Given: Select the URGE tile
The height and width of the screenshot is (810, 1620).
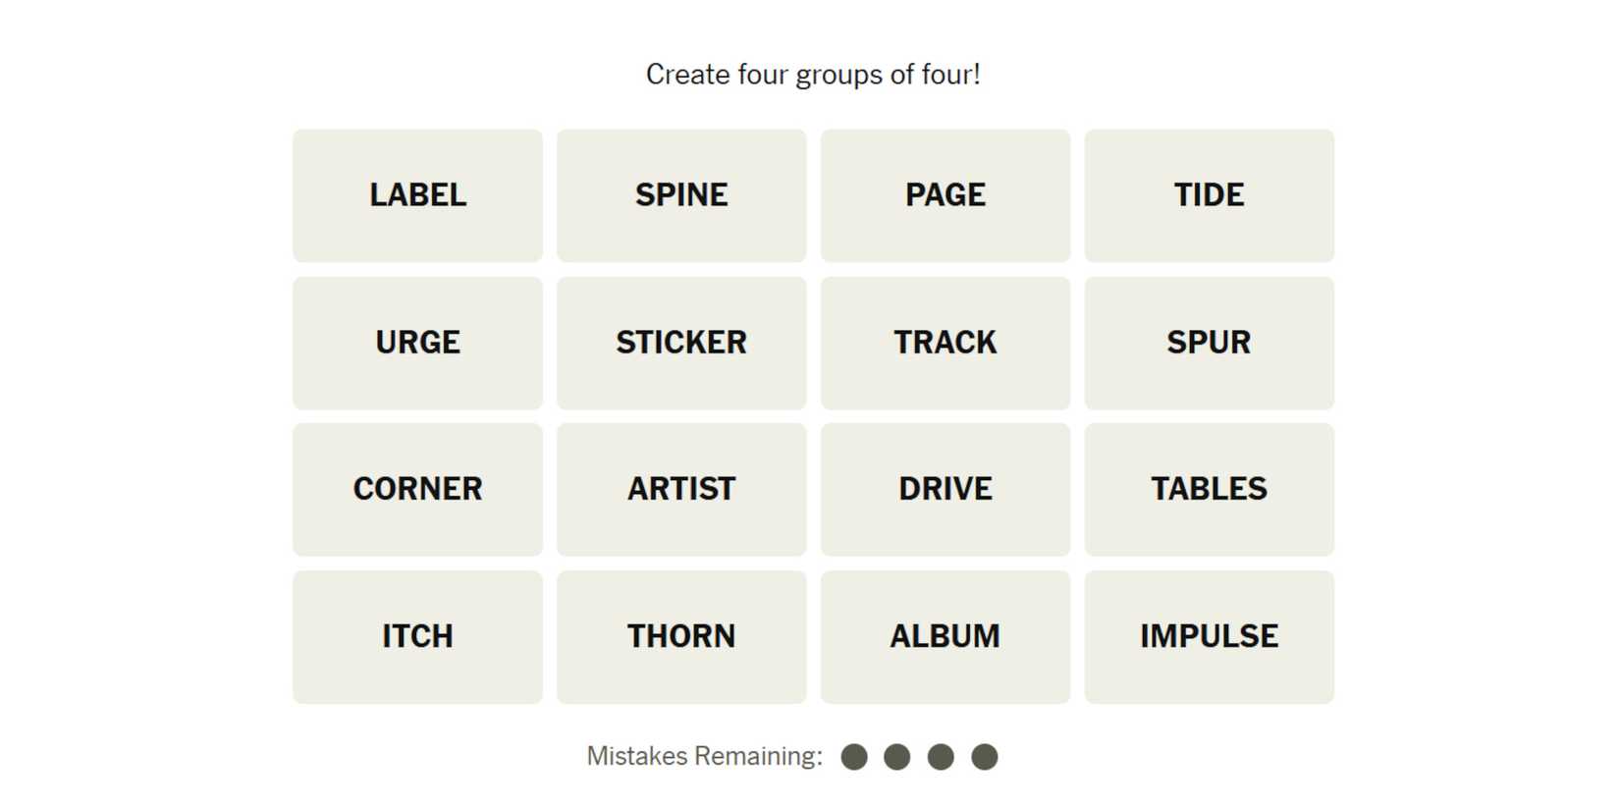Looking at the screenshot, I should [417, 343].
